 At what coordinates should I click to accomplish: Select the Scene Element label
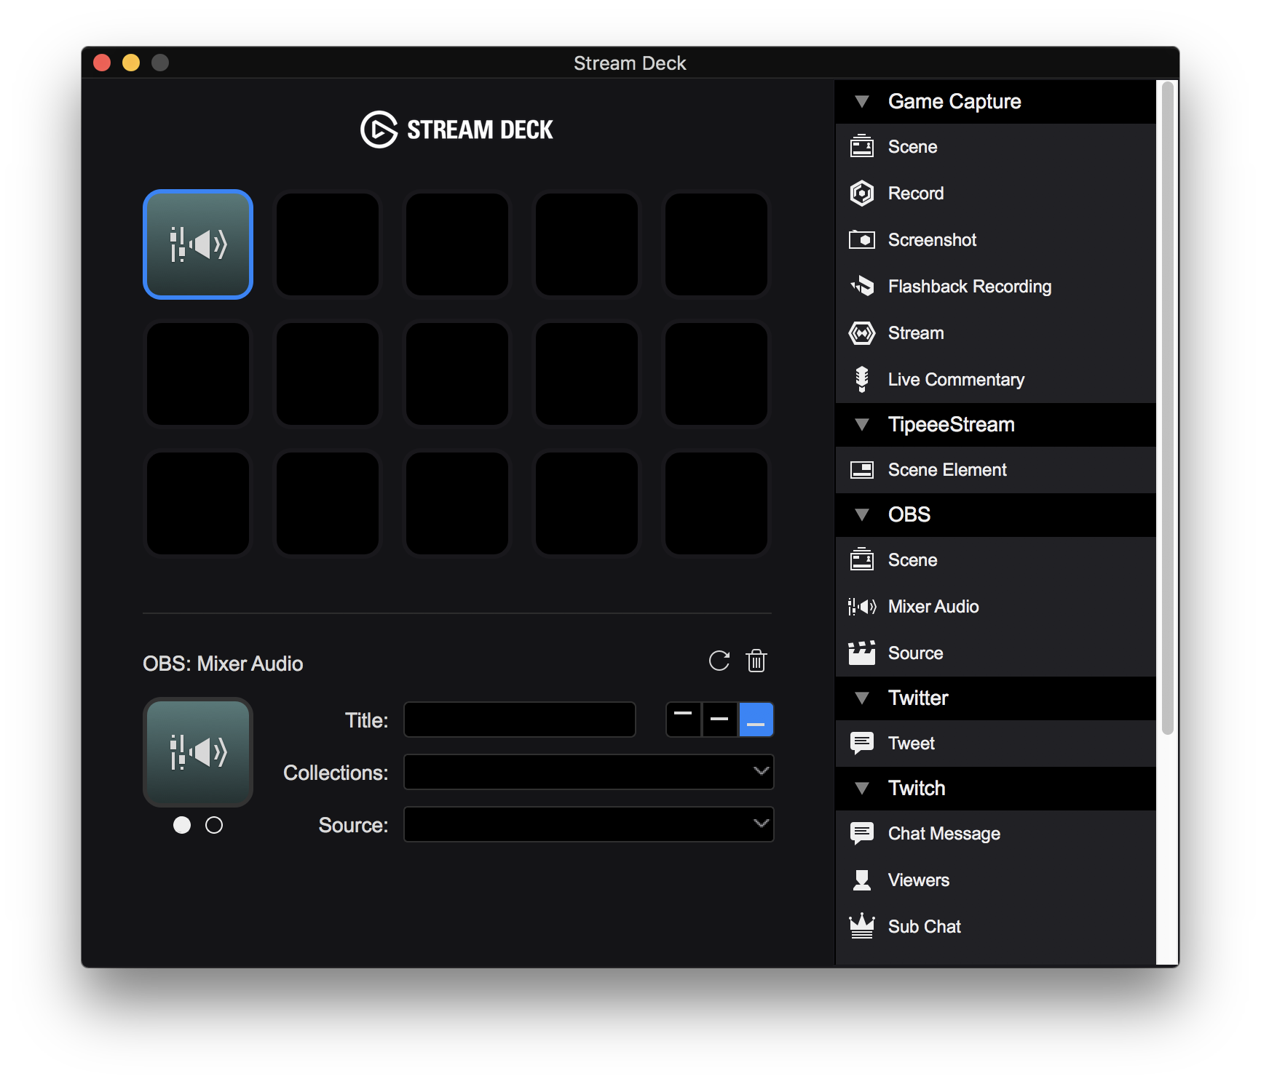tap(947, 469)
